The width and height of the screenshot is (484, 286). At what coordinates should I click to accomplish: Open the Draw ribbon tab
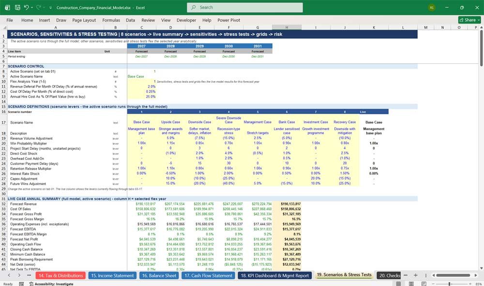(61, 20)
